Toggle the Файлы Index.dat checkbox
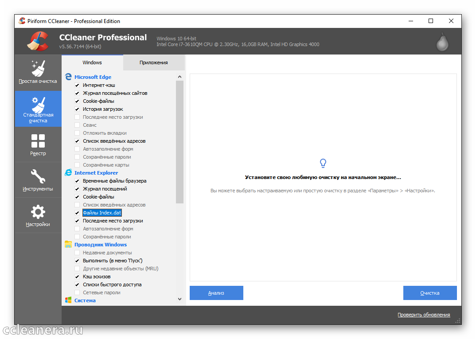 point(77,213)
